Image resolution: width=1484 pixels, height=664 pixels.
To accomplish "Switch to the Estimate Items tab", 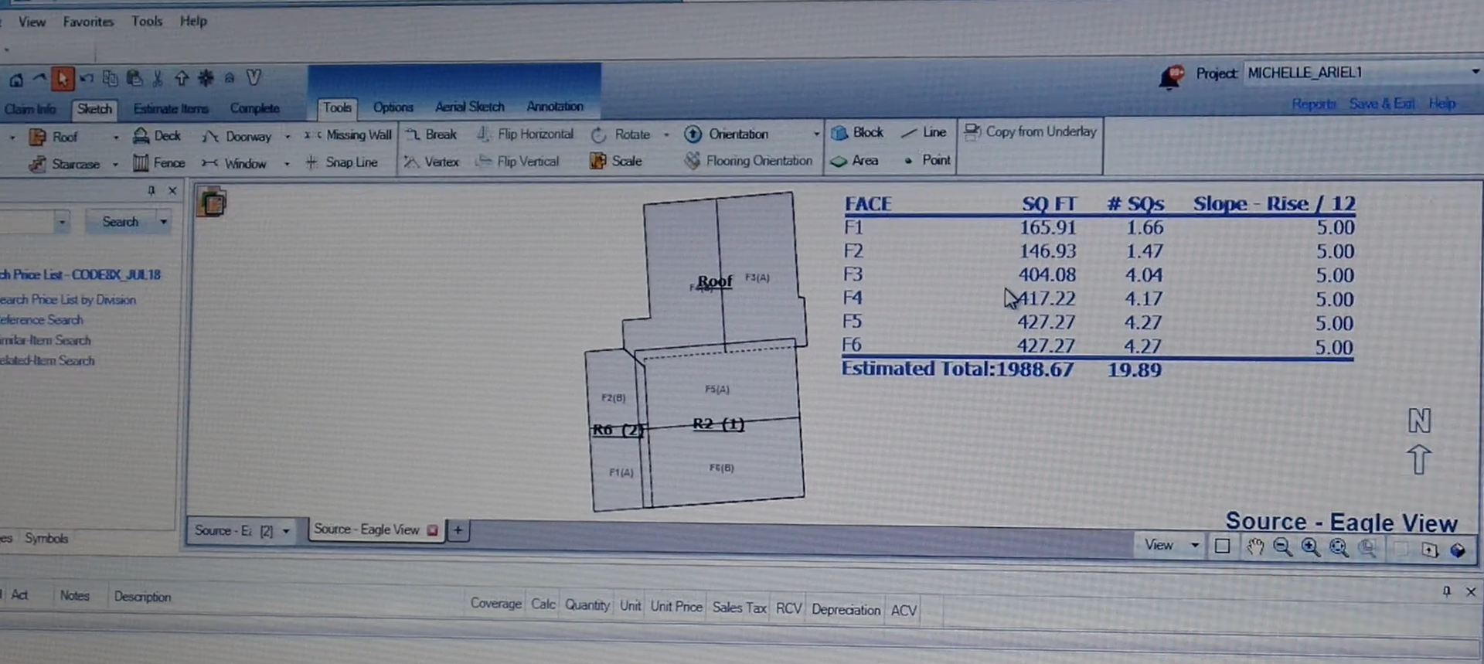I will tap(171, 108).
